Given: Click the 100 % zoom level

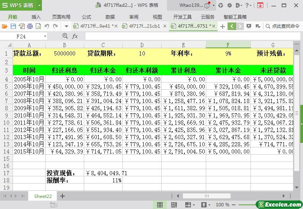Looking at the screenshot, I should pyautogui.click(x=223, y=204).
